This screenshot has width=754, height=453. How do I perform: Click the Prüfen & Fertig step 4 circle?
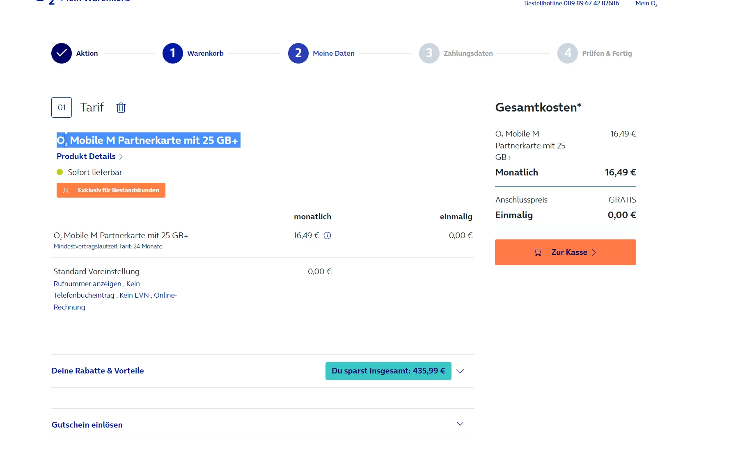pyautogui.click(x=568, y=53)
